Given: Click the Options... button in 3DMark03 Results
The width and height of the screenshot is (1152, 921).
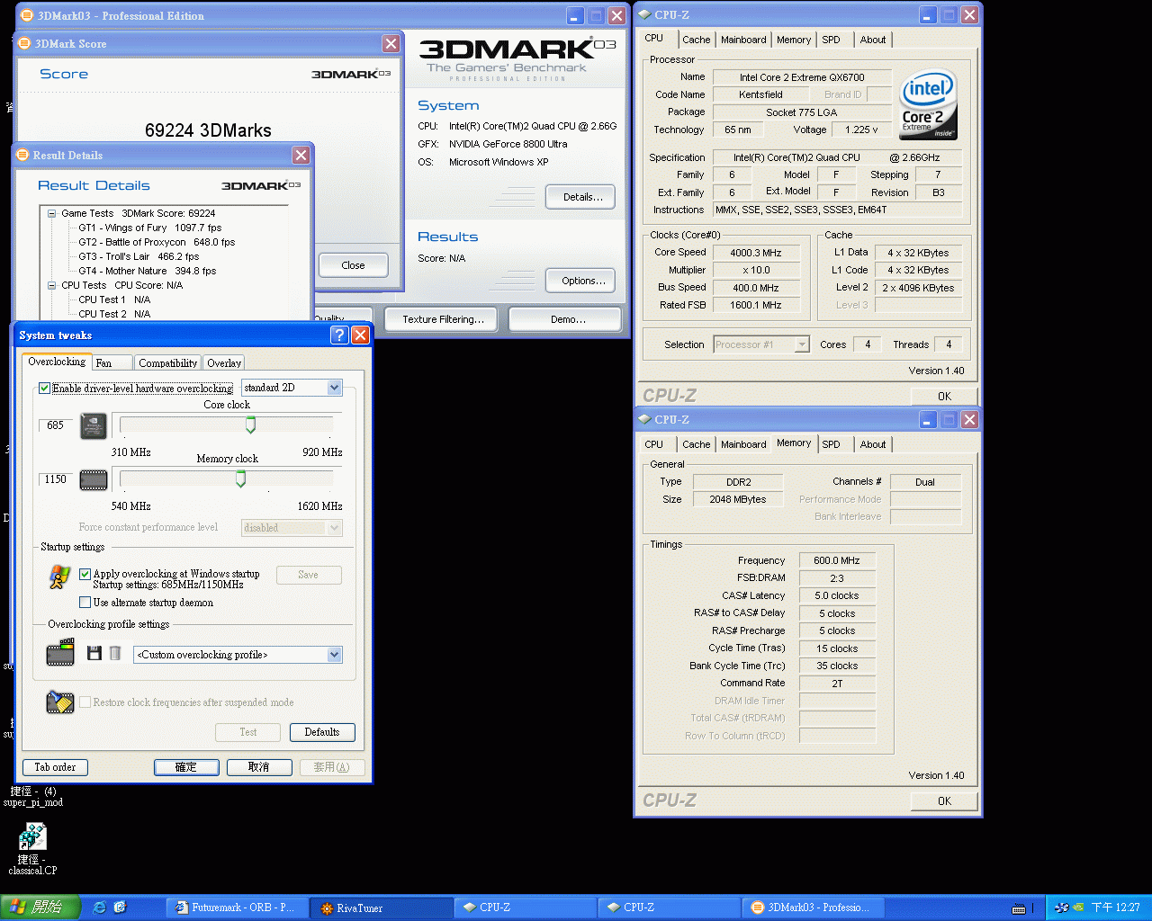Looking at the screenshot, I should click(x=580, y=281).
